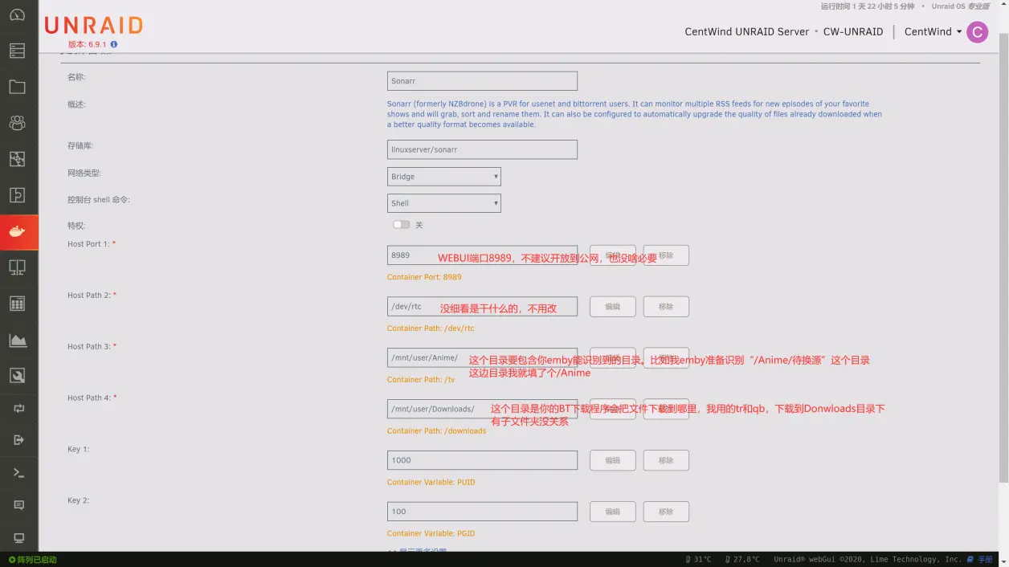Open the Settings icon in sidebar
This screenshot has height=567, width=1009.
pos(17,159)
